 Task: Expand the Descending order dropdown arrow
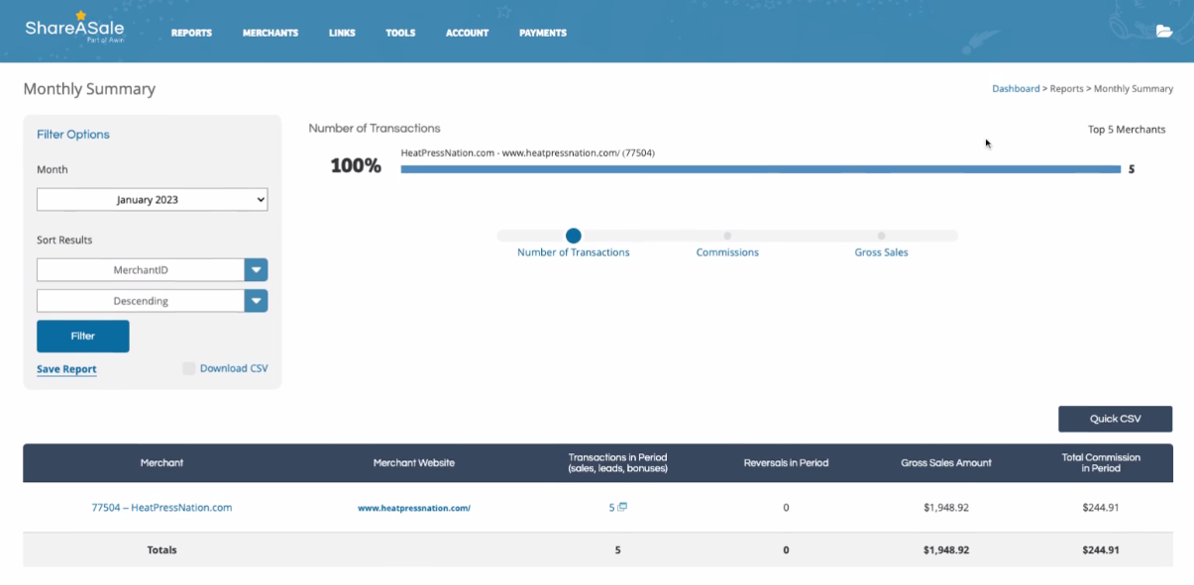[x=257, y=301]
